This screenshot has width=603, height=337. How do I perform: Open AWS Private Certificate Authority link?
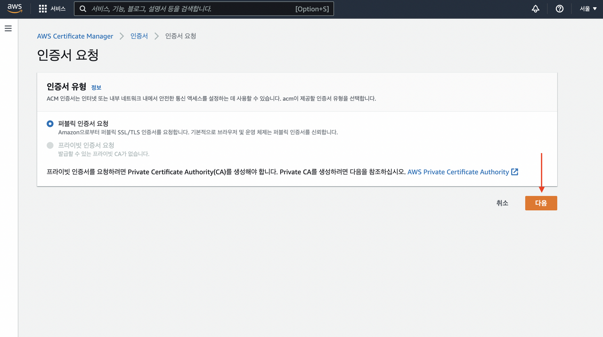(x=458, y=172)
